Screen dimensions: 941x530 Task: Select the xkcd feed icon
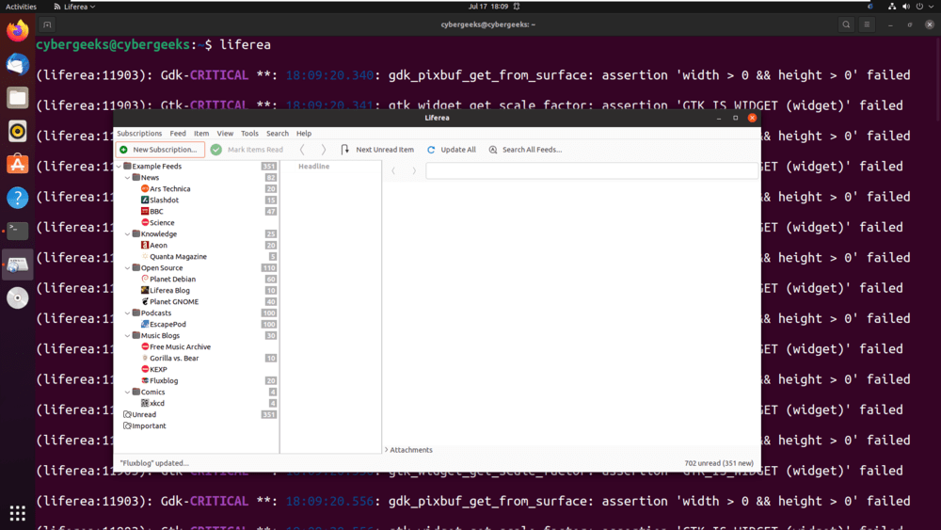(x=145, y=403)
